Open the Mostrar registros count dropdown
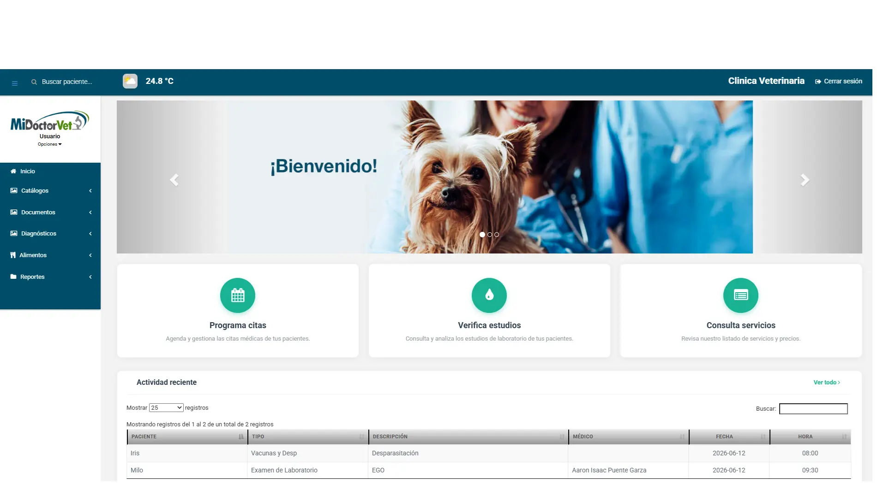This screenshot has width=877, height=495. (x=166, y=408)
